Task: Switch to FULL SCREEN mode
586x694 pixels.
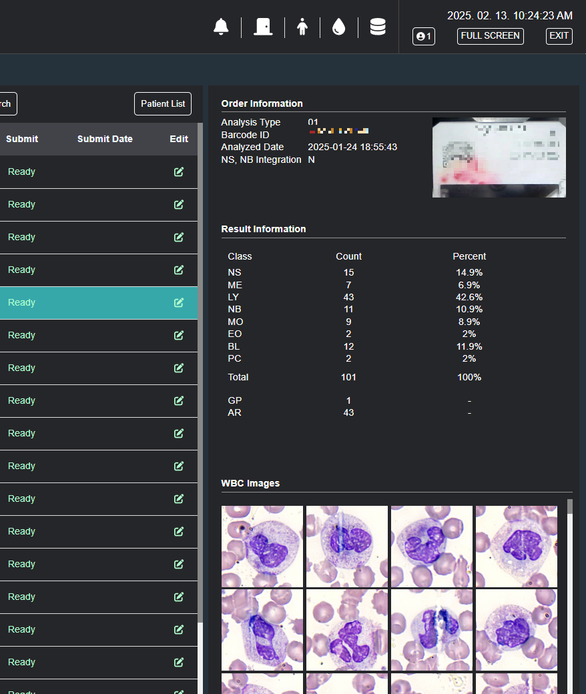Action: click(490, 36)
